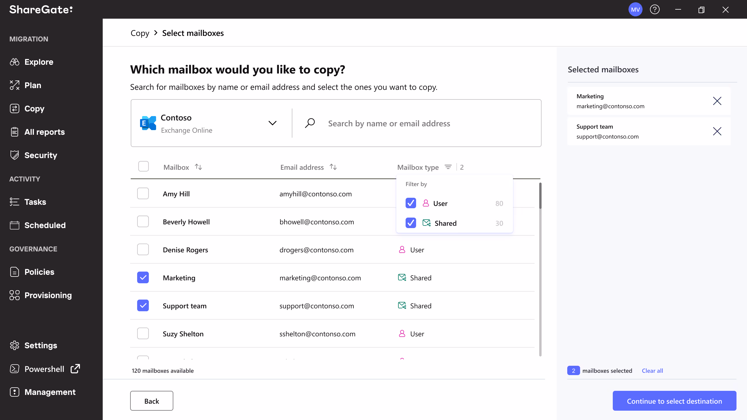
Task: Uncheck the Shared filter checkbox
Action: click(x=411, y=223)
